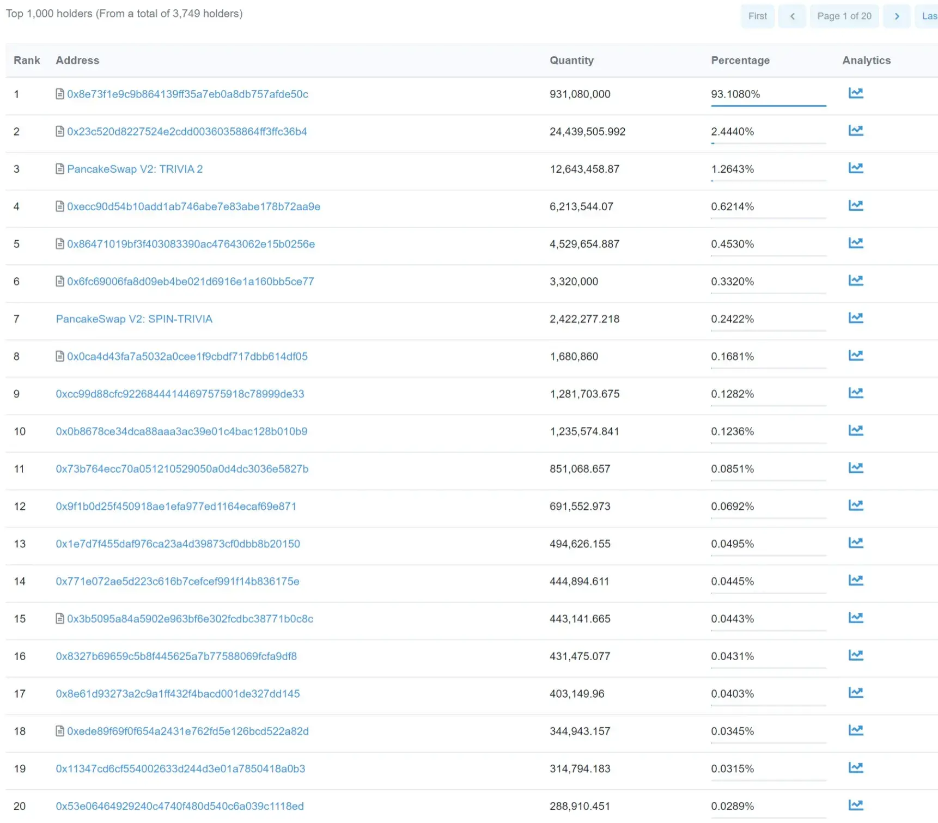Click contract icon beside address 0x23c520d822...
Image resolution: width=938 pixels, height=823 pixels.
click(60, 132)
